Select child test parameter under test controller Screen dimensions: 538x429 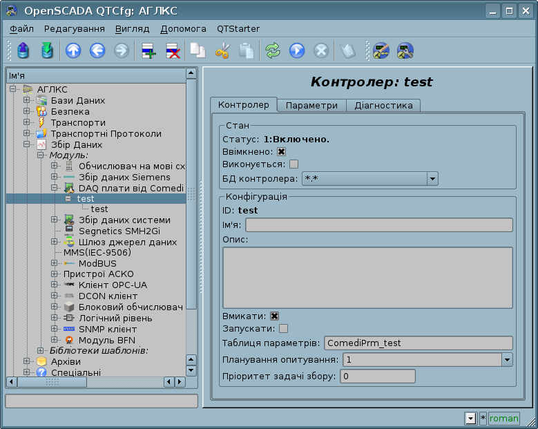click(99, 209)
